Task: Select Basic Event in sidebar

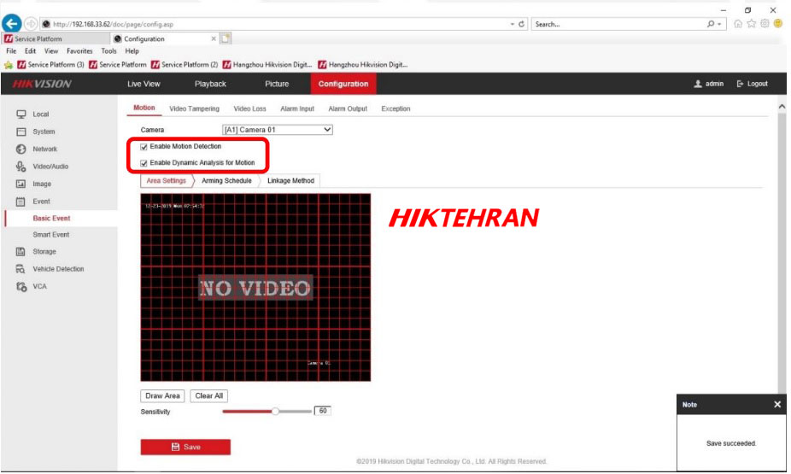Action: (x=51, y=219)
